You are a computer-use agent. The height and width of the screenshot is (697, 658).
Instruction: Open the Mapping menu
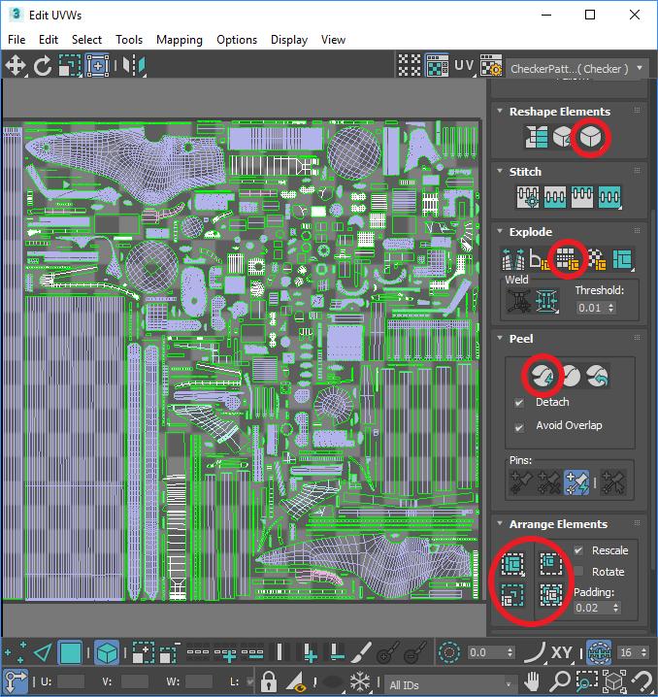[179, 40]
